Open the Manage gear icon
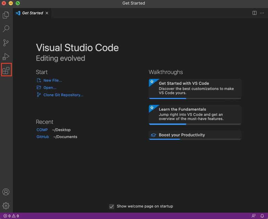 [x=6, y=206]
